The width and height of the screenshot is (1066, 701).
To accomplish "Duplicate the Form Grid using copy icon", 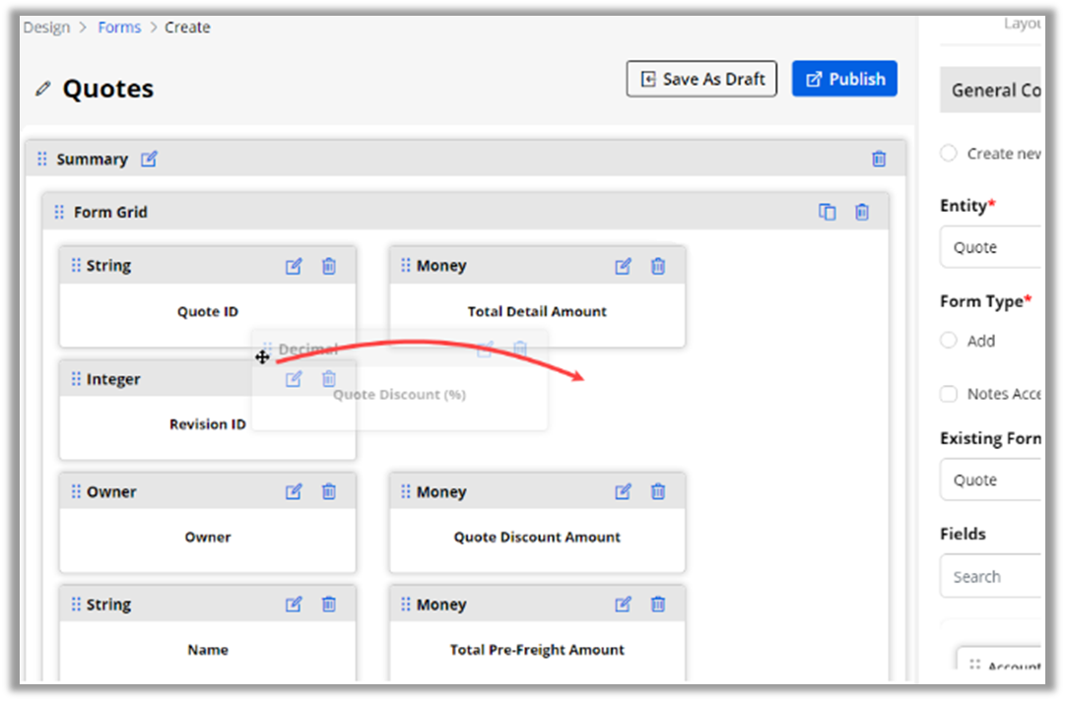I will click(x=828, y=212).
